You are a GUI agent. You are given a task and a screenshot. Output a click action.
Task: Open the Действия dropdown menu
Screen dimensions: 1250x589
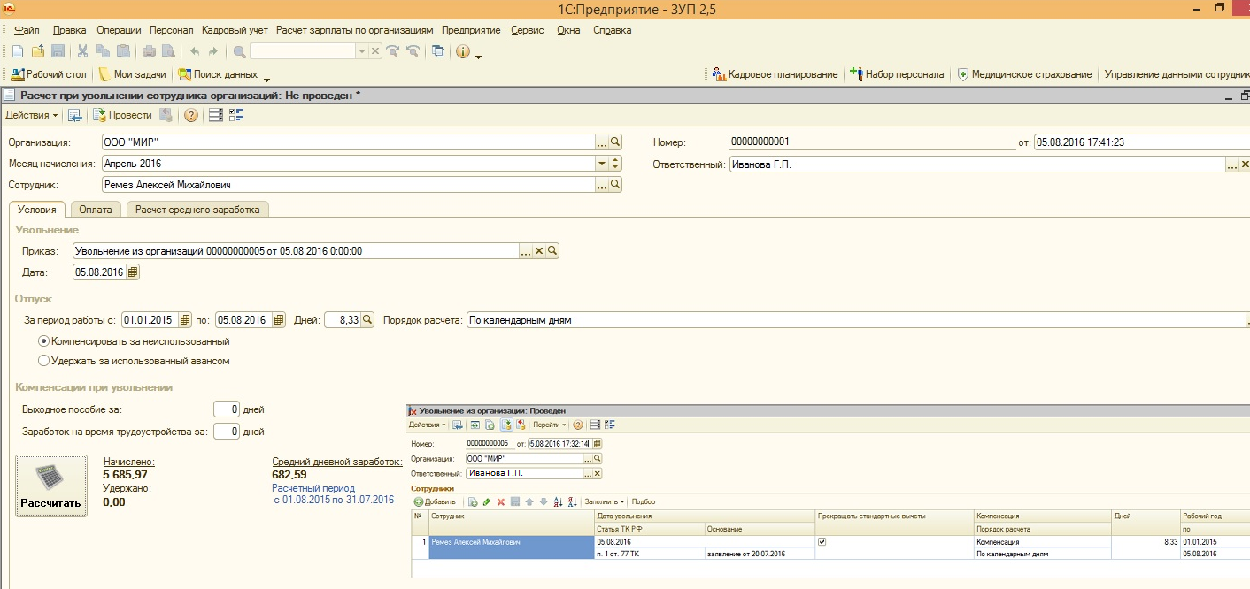[x=32, y=115]
